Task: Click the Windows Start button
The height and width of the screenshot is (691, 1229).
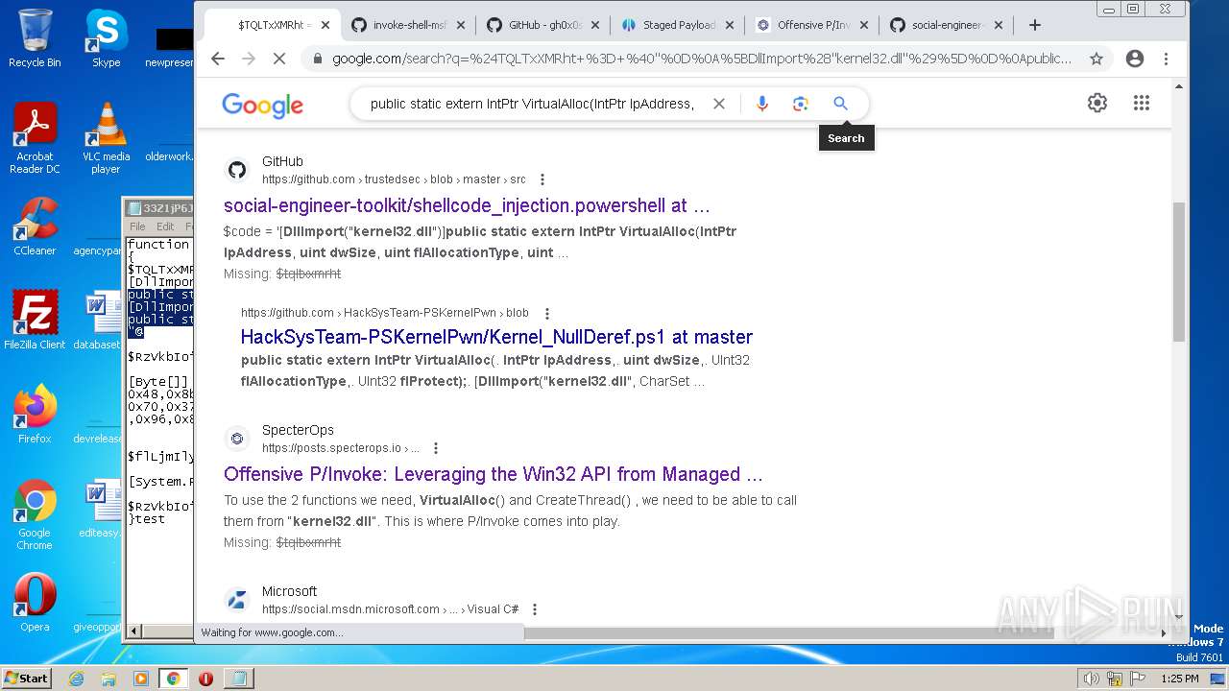Action: [x=26, y=678]
